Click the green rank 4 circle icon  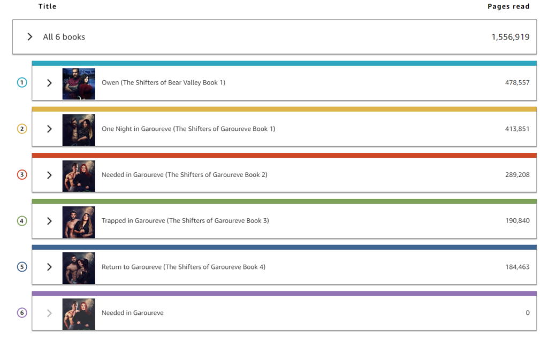(22, 221)
